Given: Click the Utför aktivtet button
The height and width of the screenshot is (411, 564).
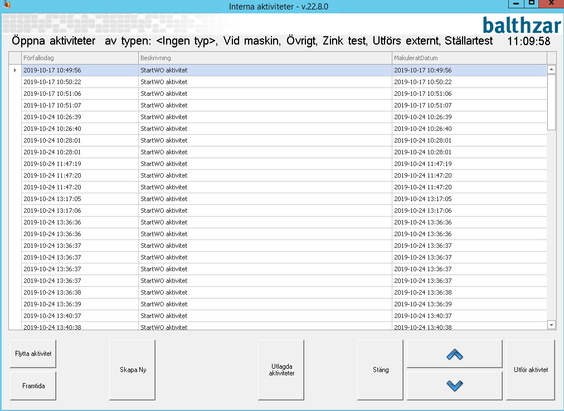Looking at the screenshot, I should tap(531, 370).
